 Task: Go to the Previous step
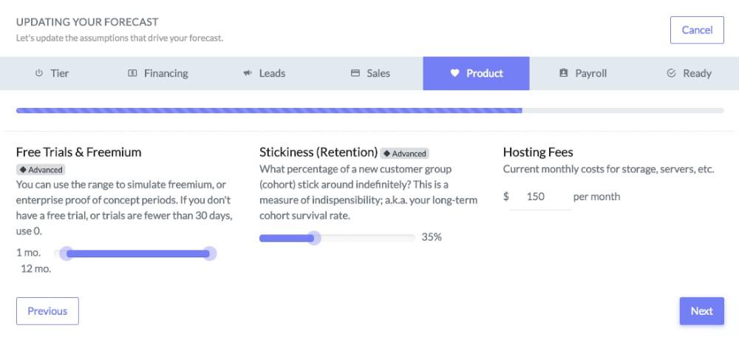tap(47, 311)
